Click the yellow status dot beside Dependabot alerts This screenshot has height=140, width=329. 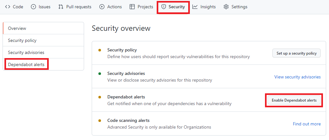pos(100,97)
